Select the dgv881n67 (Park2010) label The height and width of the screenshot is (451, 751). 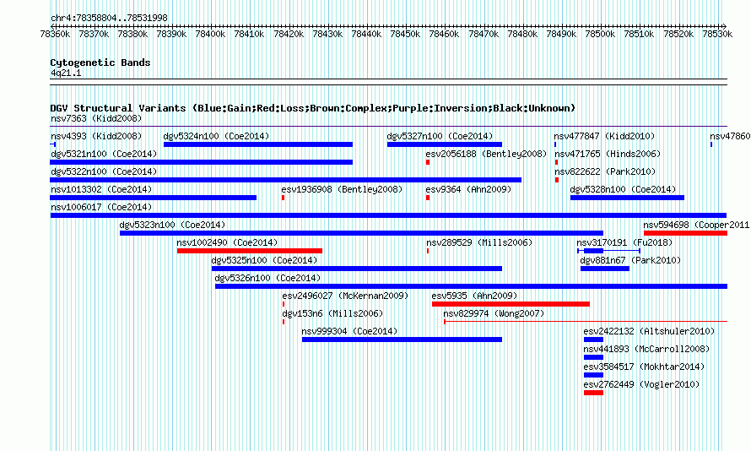point(630,260)
